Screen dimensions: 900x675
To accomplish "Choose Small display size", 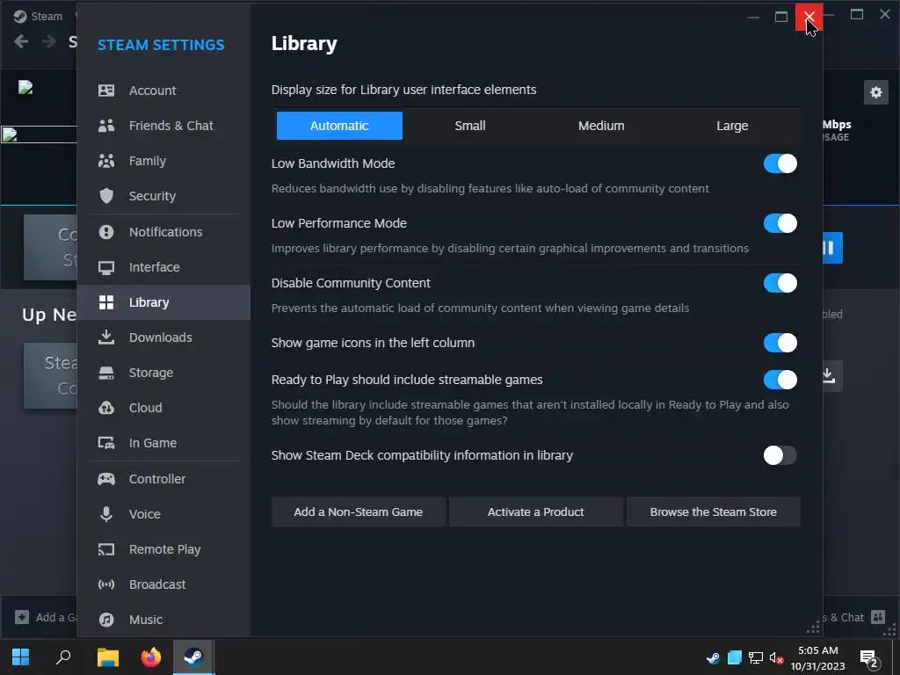I will click(x=470, y=126).
